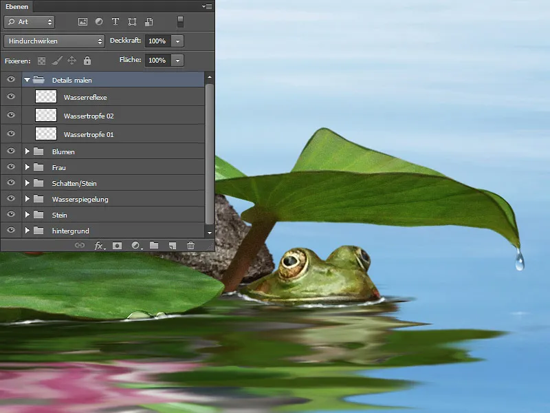The image size is (550, 413).
Task: Add a layer mask
Action: (117, 246)
